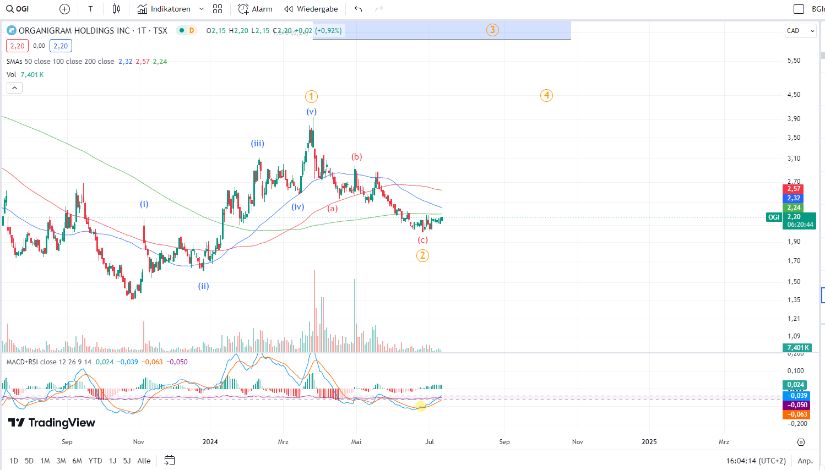Open symbol search for OGI
825x470 pixels.
click(18, 9)
